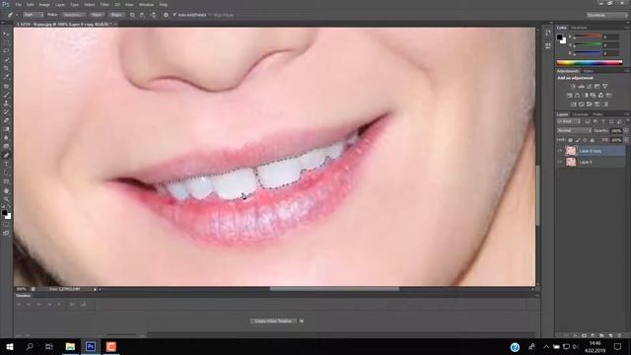Select the Brush tool
The width and height of the screenshot is (631, 355).
(6, 95)
